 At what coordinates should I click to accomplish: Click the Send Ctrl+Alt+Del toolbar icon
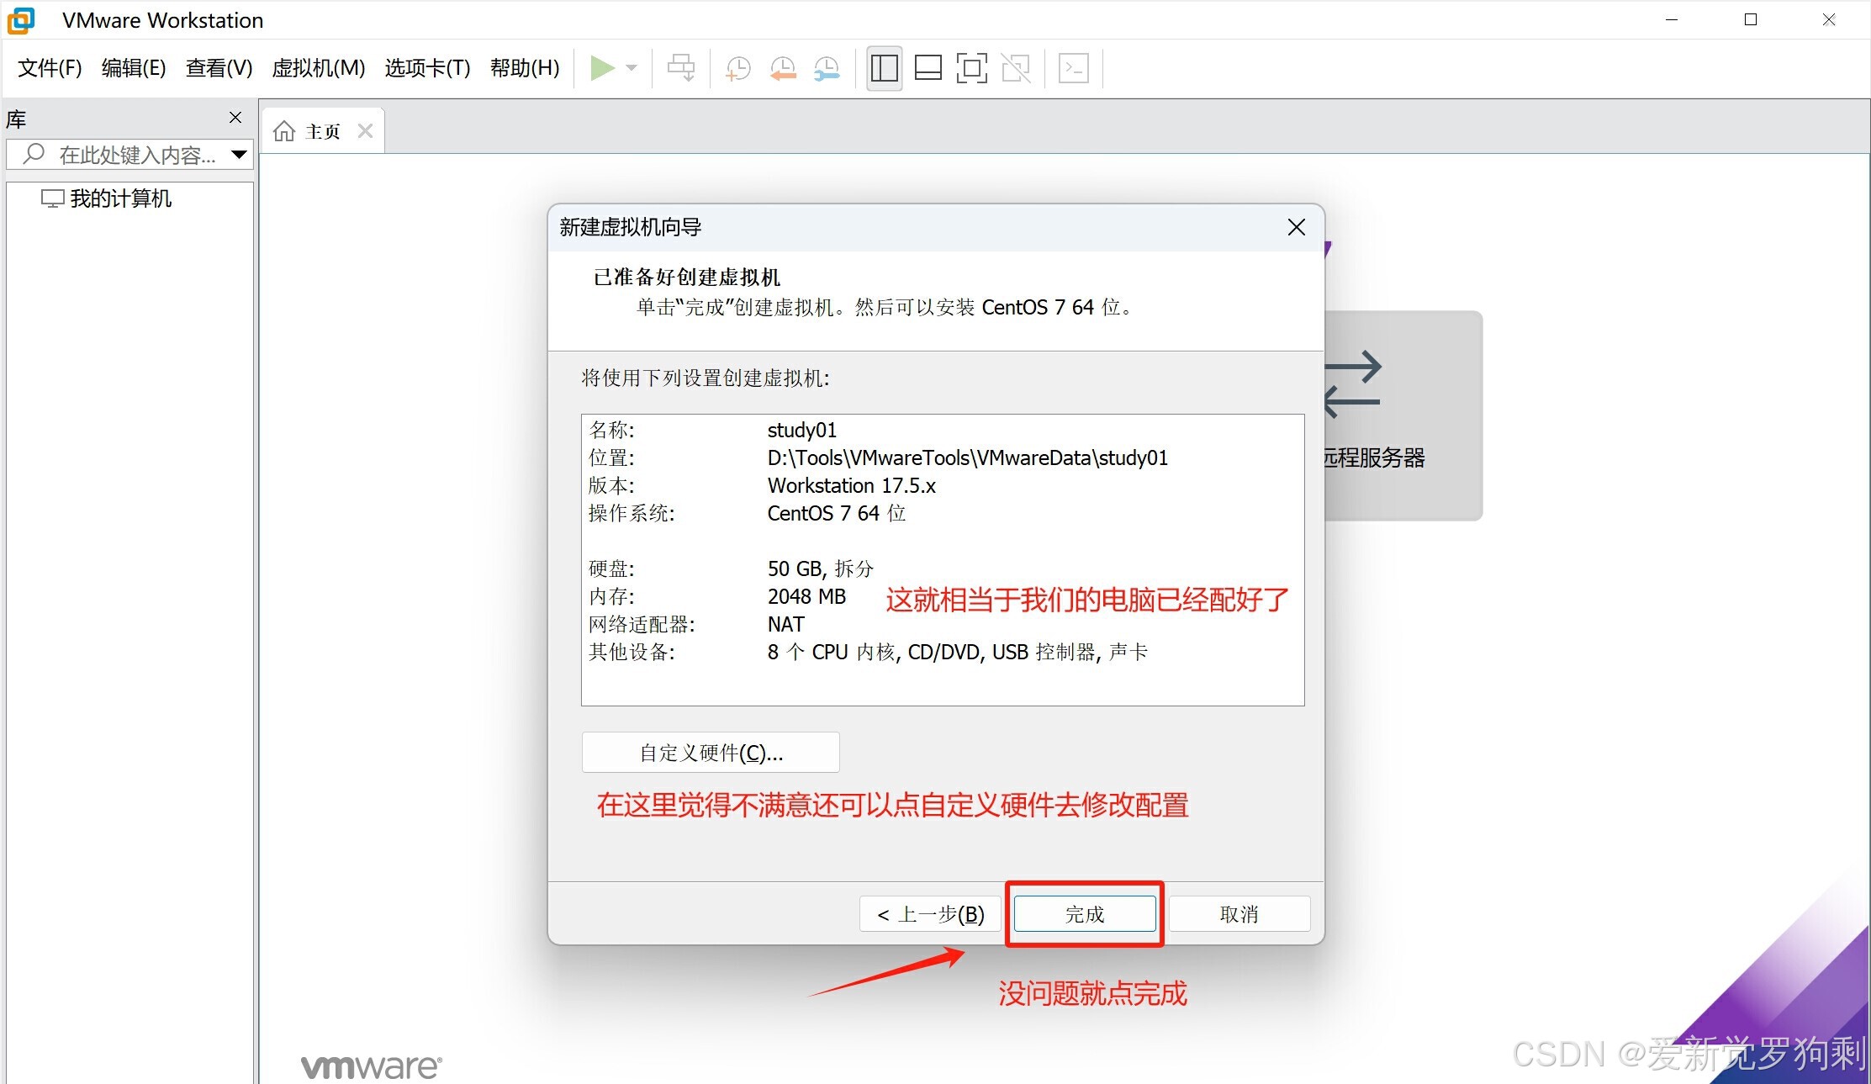680,68
